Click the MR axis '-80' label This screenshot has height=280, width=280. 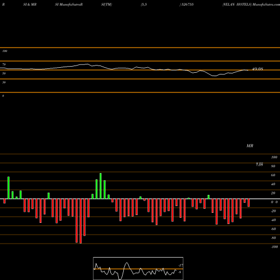273,238
